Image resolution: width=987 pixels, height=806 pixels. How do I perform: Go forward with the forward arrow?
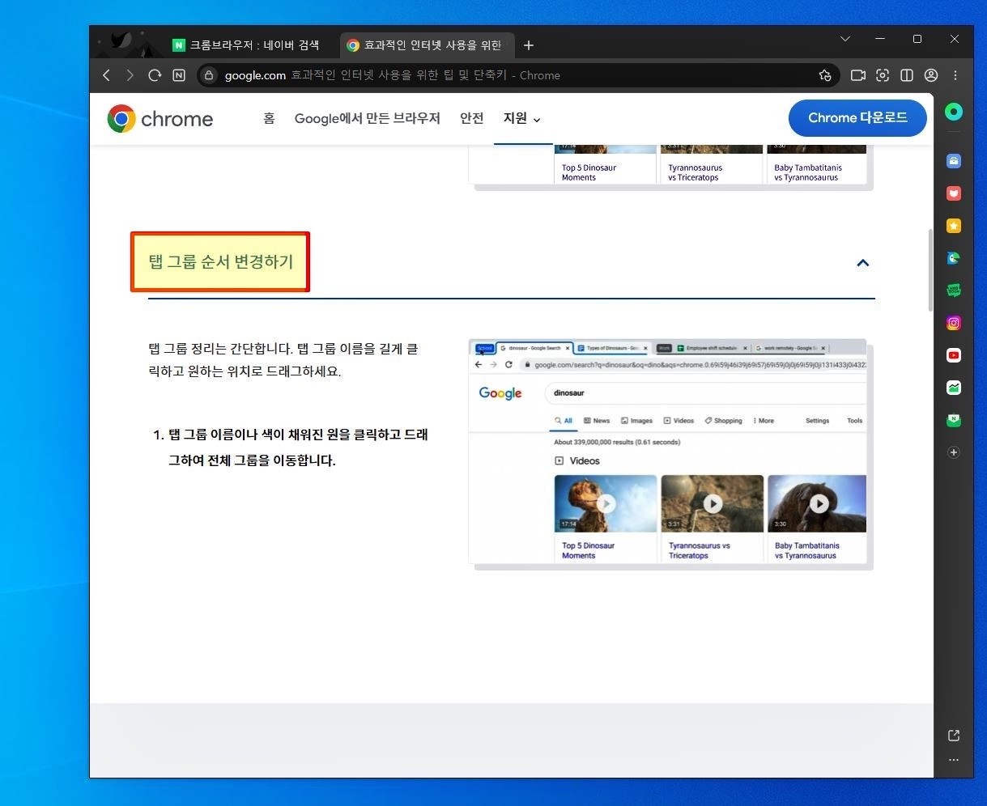pos(130,75)
